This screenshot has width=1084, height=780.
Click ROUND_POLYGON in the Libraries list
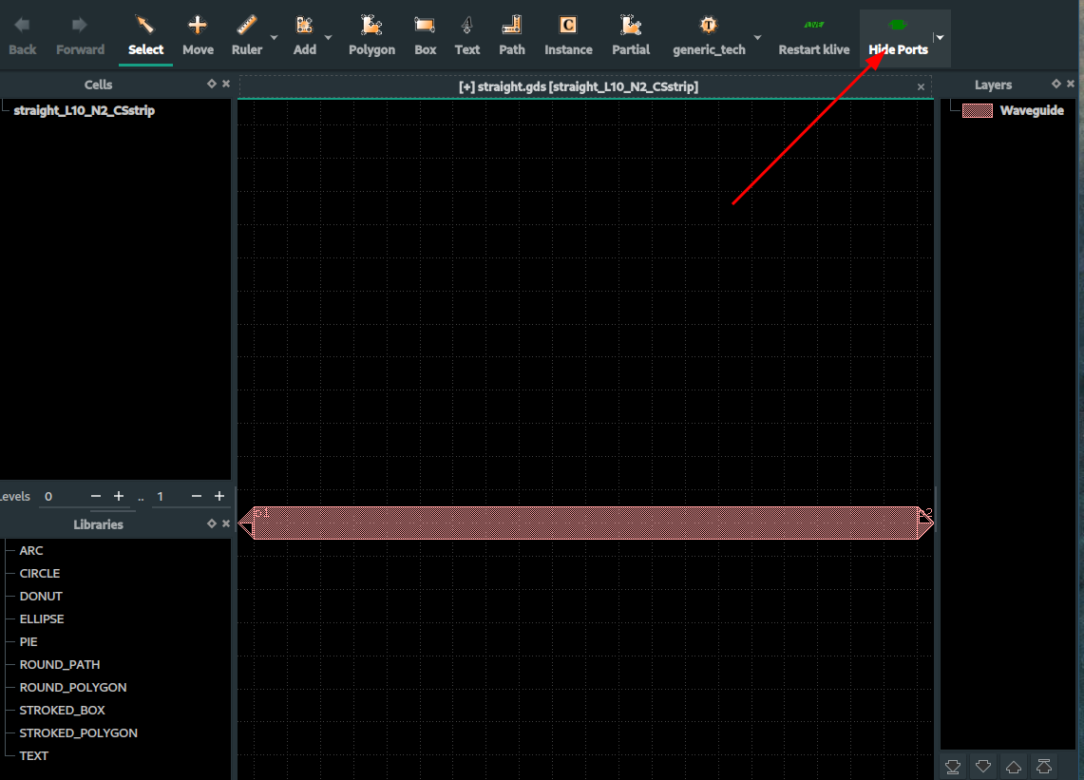(x=72, y=687)
